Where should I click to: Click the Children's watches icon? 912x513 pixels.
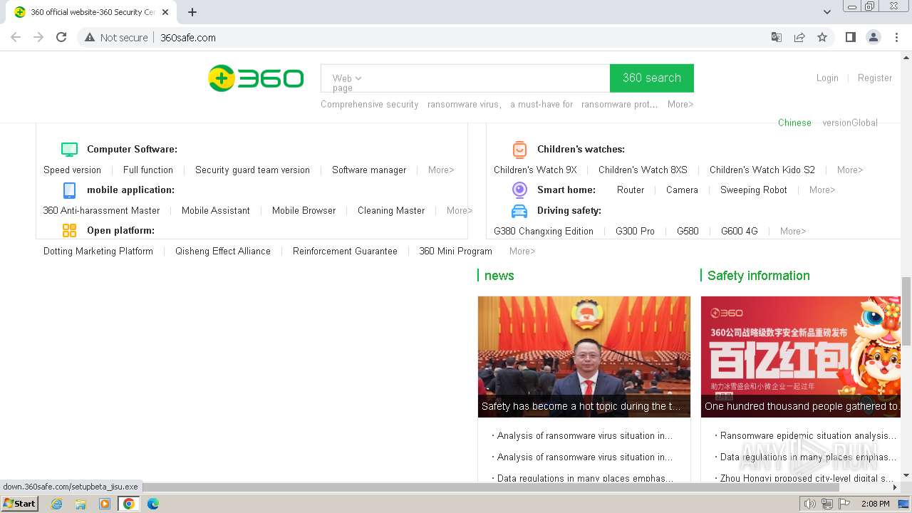pos(519,150)
